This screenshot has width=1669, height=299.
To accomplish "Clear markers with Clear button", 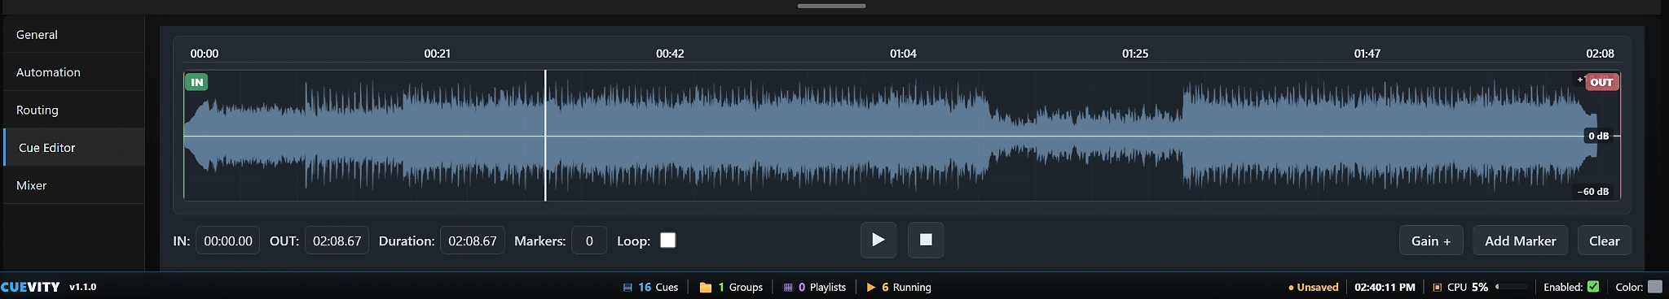I will [1604, 240].
